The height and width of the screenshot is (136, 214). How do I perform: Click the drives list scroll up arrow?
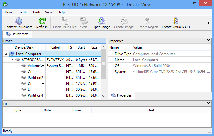click(x=104, y=47)
